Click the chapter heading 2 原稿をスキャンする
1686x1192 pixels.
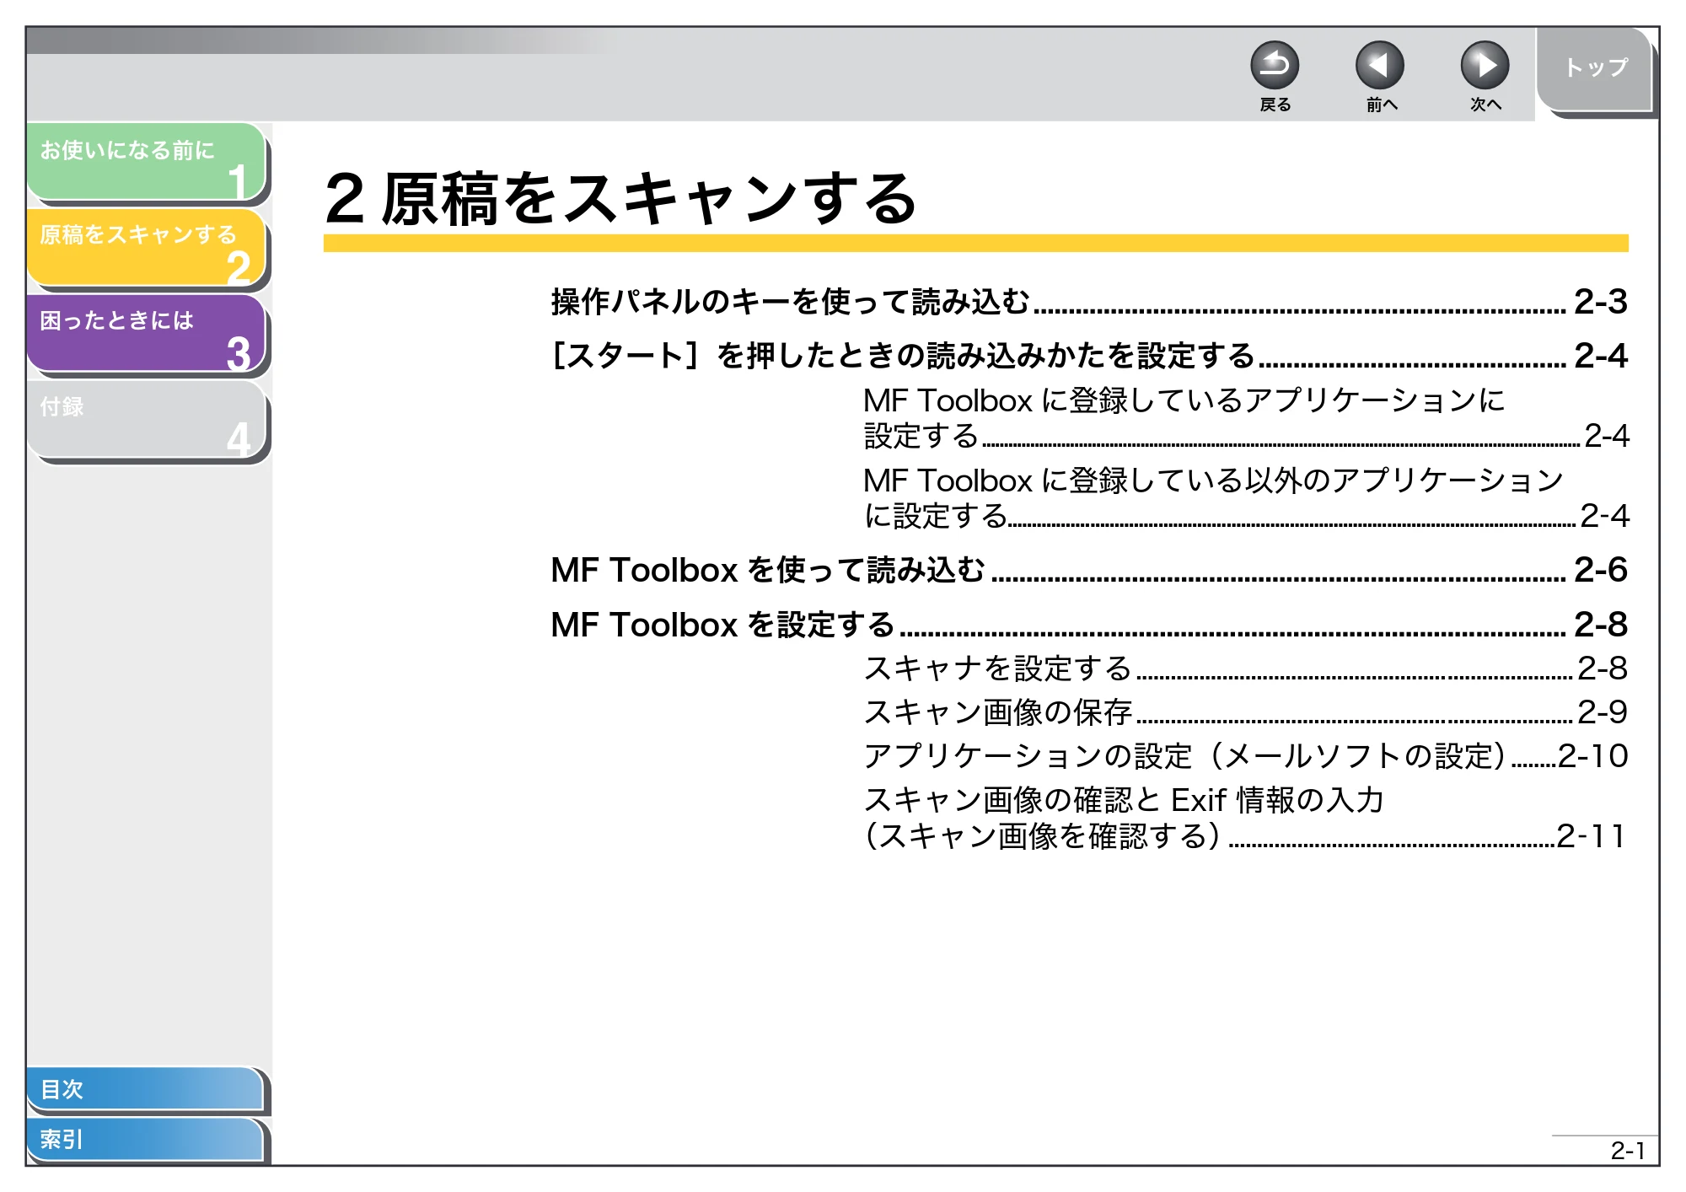(x=620, y=199)
